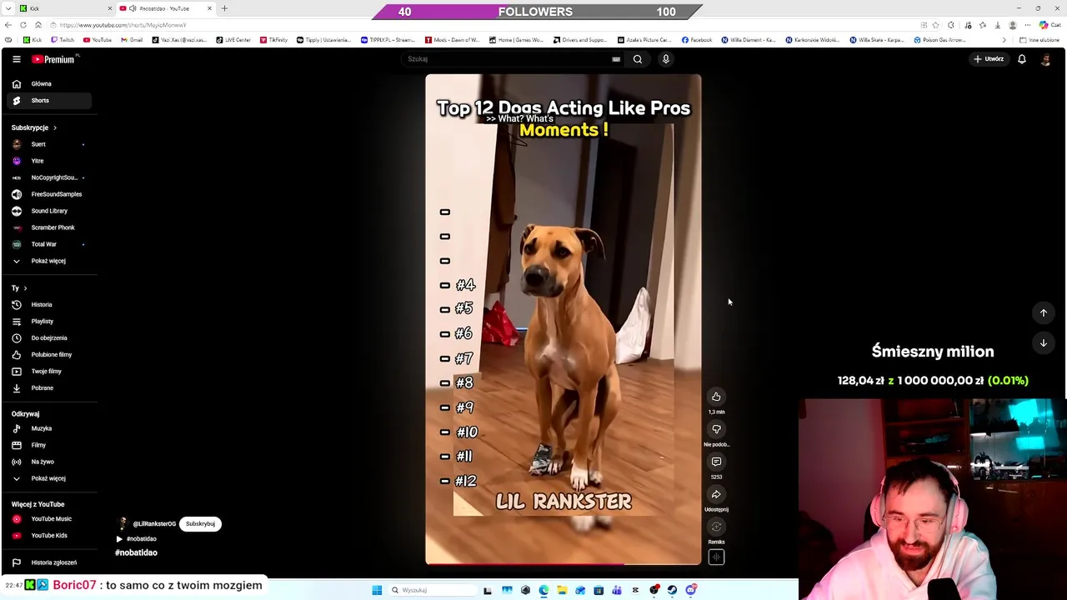The image size is (1067, 600).
Task: Open Scramber Phonk channel
Action: (48, 227)
